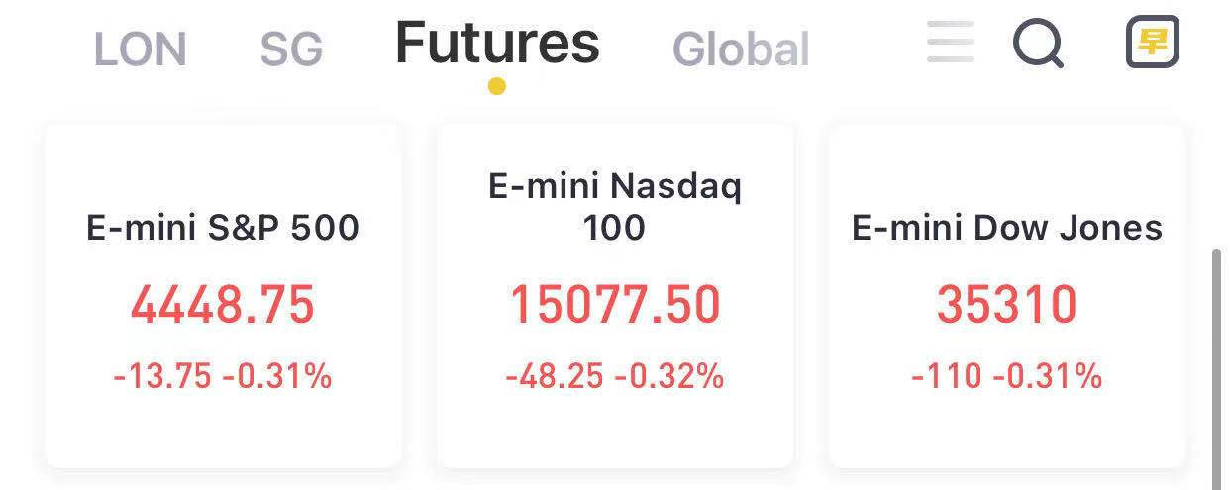
Task: Click the E-mini S&P 500 title
Action: (223, 228)
